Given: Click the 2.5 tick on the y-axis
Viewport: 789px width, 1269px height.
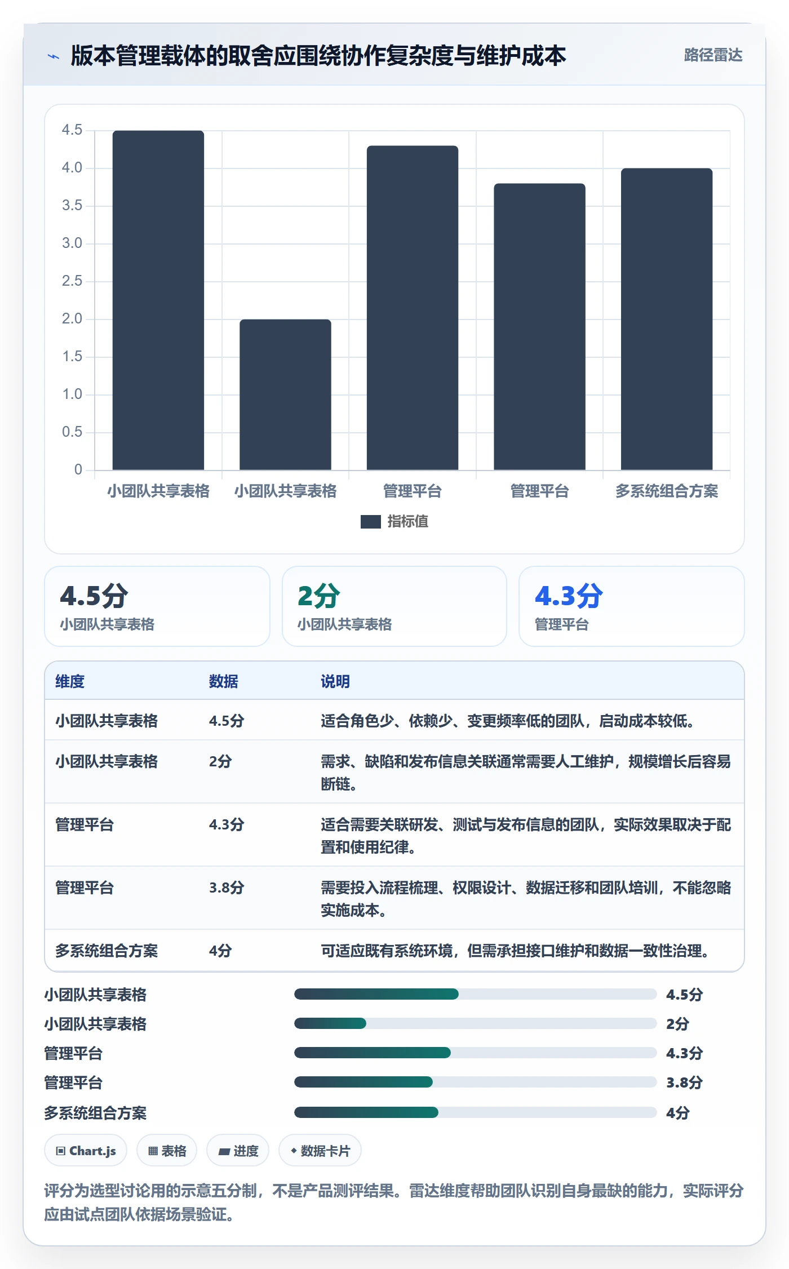Looking at the screenshot, I should [x=72, y=281].
